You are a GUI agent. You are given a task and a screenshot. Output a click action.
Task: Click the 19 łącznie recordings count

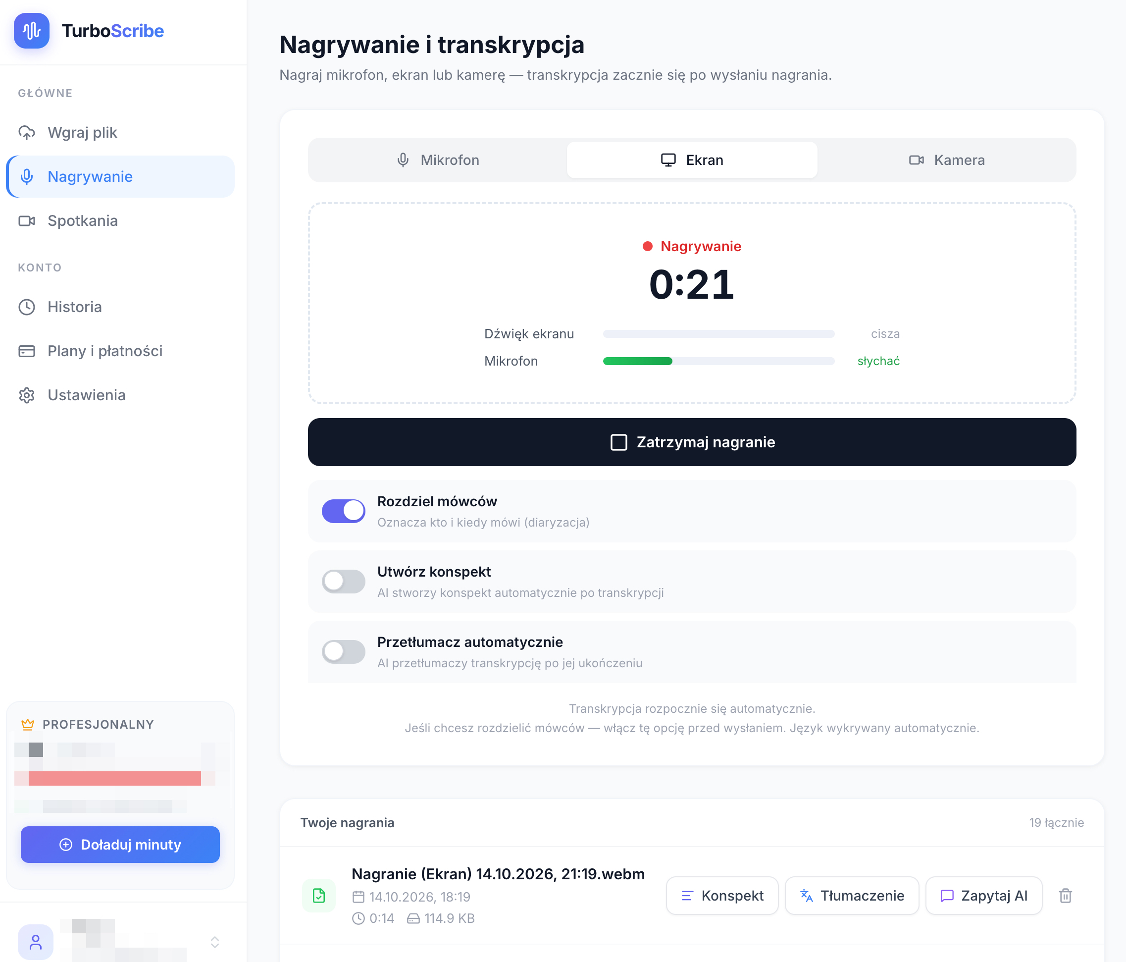point(1057,823)
